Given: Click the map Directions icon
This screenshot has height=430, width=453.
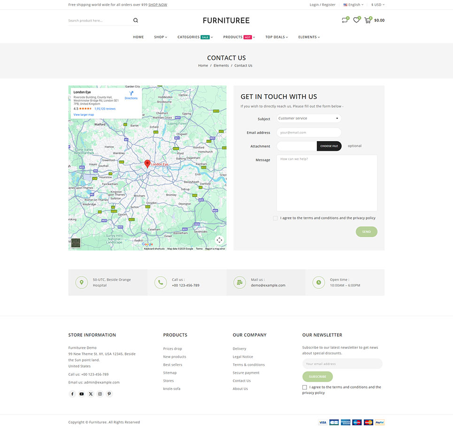Looking at the screenshot, I should coord(131,93).
